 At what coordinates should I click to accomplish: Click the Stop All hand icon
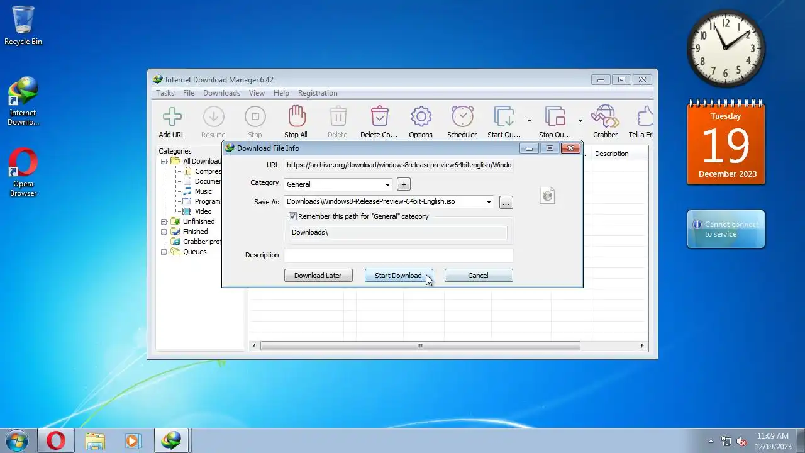(296, 117)
